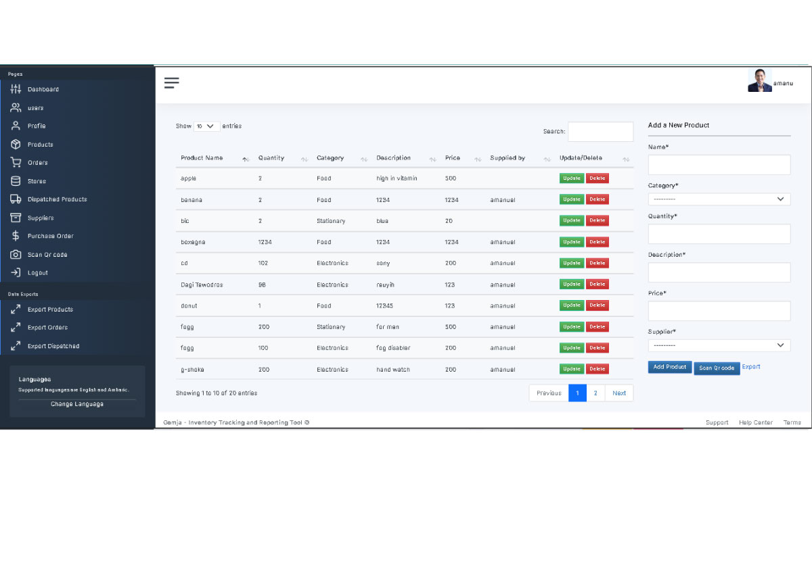Click the Orders shopping cart icon
The width and height of the screenshot is (812, 569).
(16, 163)
